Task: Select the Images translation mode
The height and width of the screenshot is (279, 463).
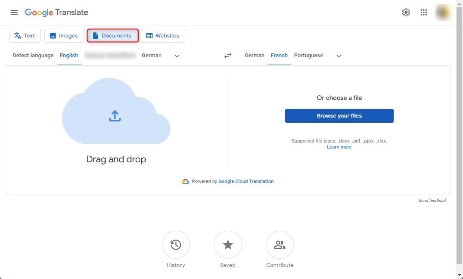Action: tap(52, 35)
